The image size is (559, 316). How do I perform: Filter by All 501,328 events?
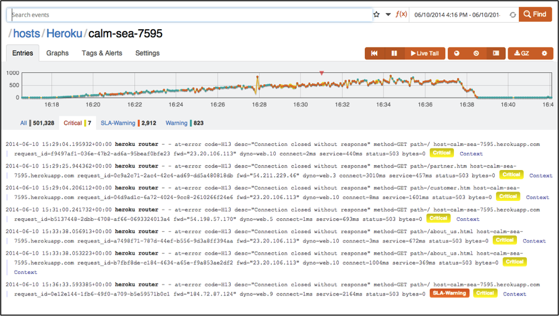pyautogui.click(x=37, y=123)
